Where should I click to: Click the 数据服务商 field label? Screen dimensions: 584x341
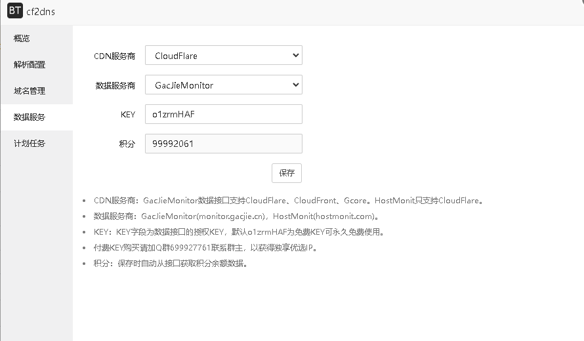[x=115, y=86]
